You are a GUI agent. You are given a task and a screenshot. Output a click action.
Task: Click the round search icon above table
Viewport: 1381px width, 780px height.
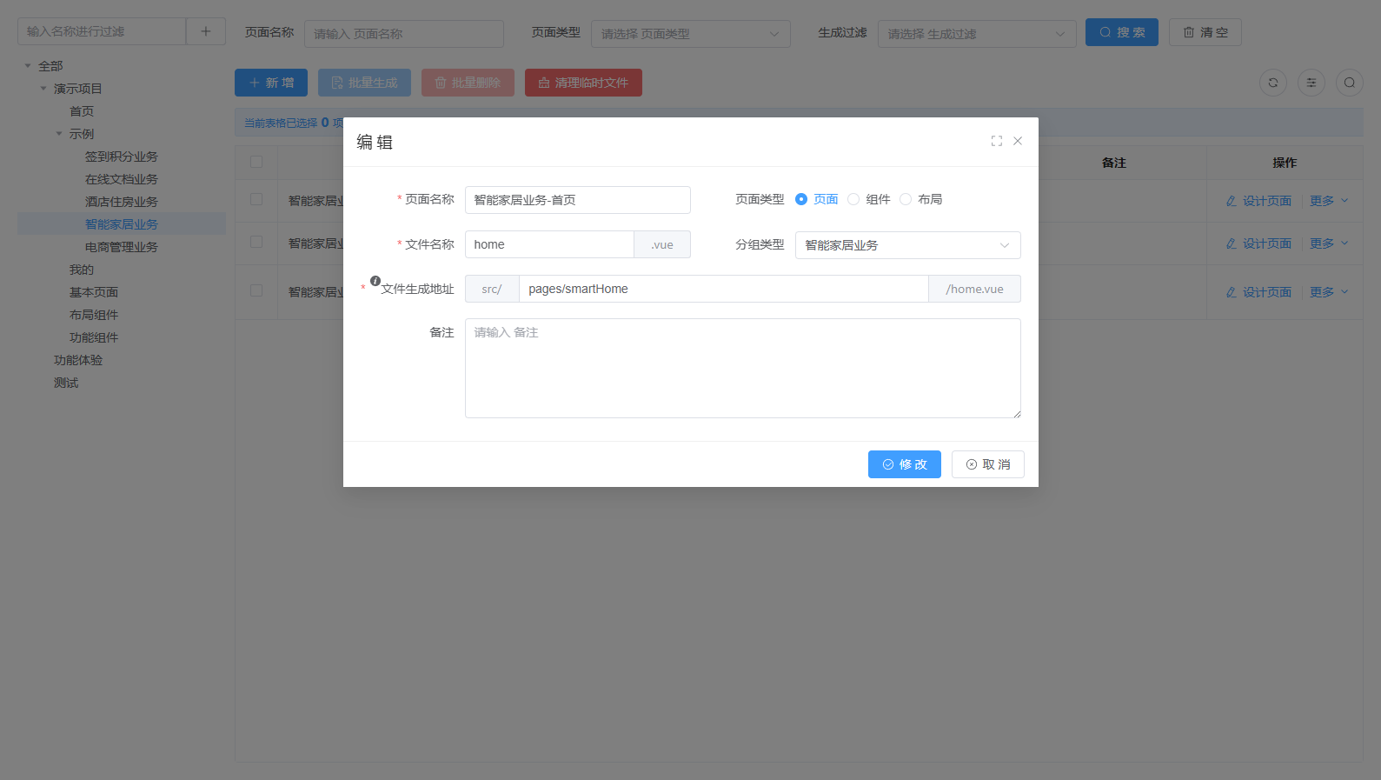(x=1349, y=83)
